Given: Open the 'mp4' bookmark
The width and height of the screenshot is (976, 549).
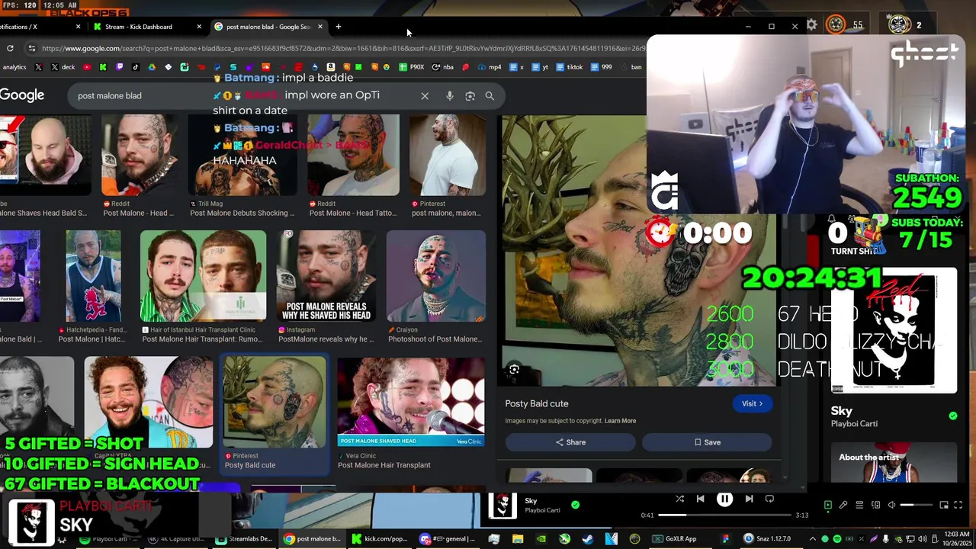Looking at the screenshot, I should point(489,67).
